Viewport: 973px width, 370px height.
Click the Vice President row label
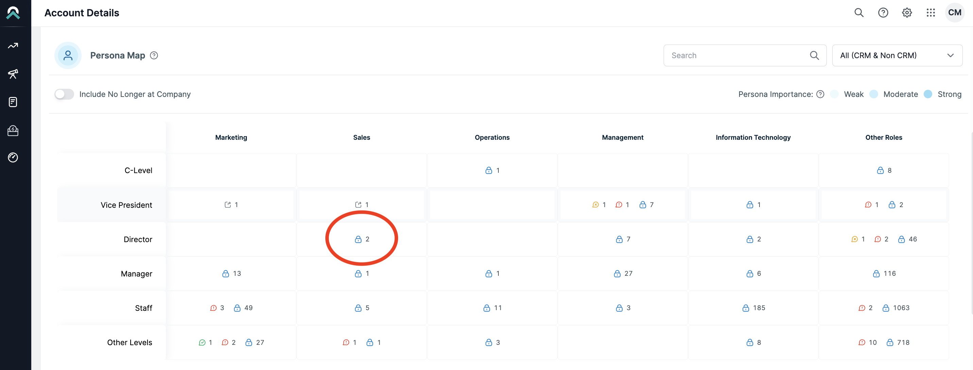click(126, 205)
